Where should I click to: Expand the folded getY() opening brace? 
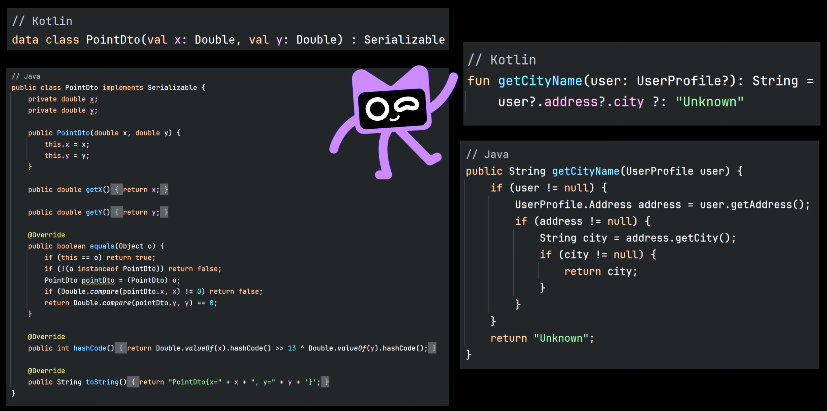pos(117,212)
